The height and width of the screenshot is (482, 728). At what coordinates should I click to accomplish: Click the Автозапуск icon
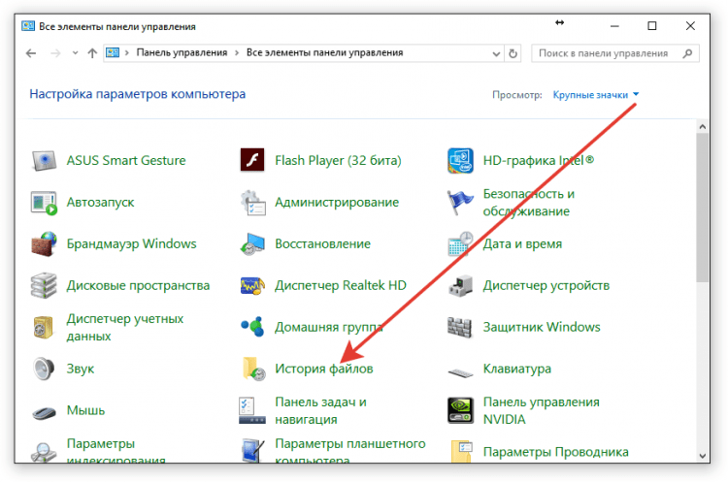coord(44,203)
